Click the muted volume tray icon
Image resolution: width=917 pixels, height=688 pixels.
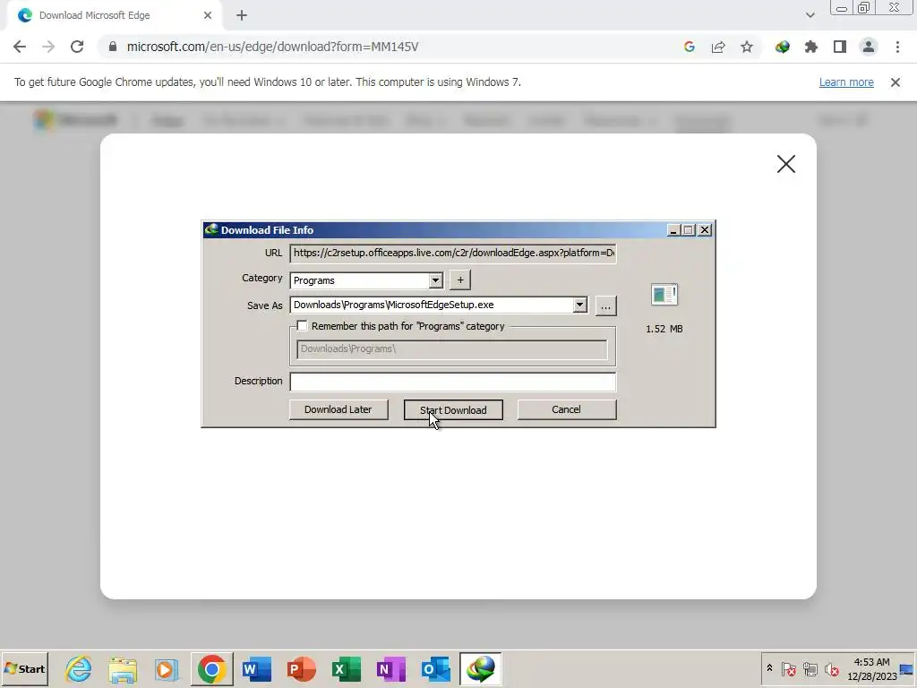pos(831,668)
